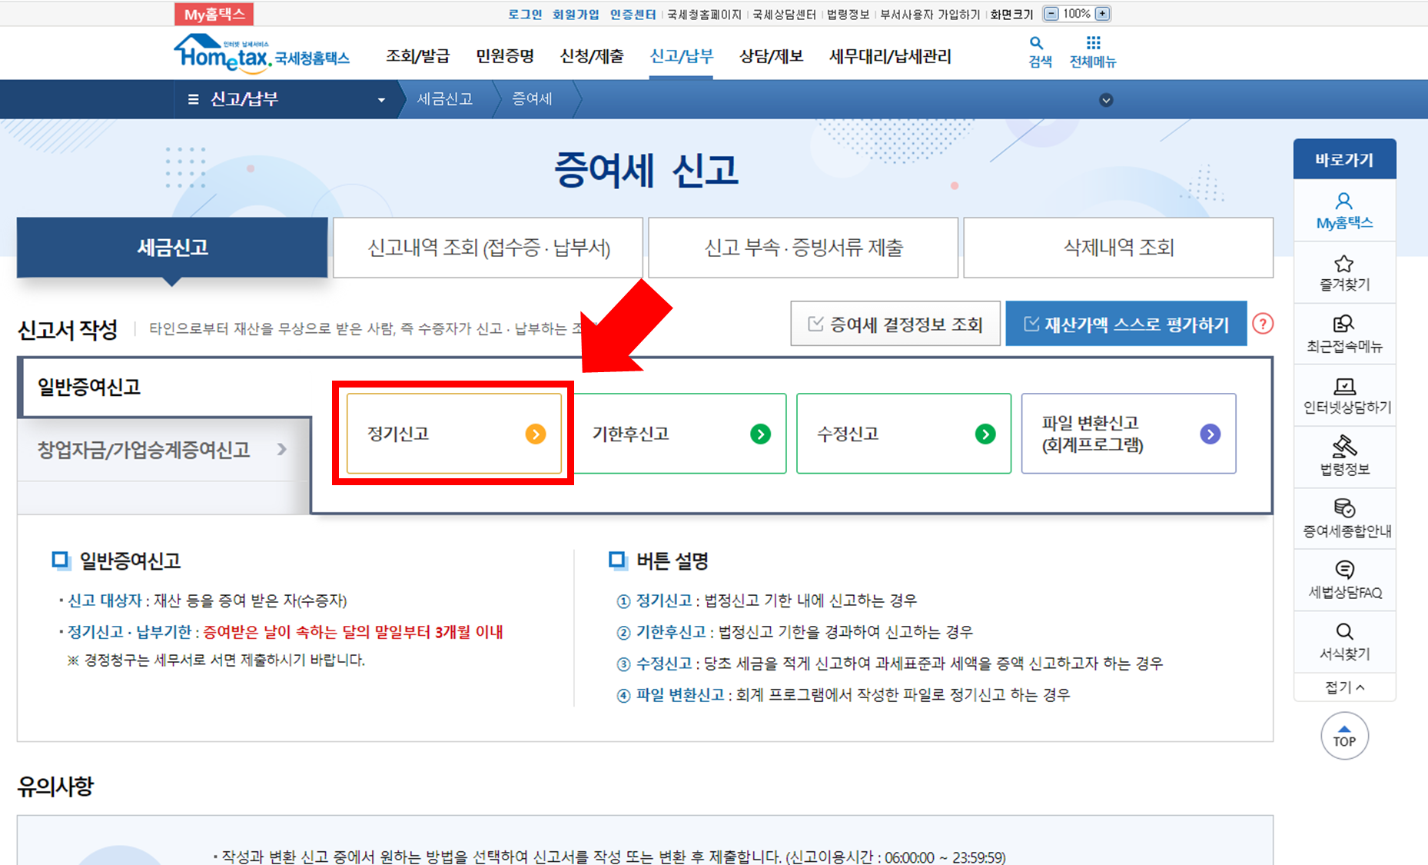Open 서식찾기 magnifier icon
The width and height of the screenshot is (1428, 865).
point(1344,631)
